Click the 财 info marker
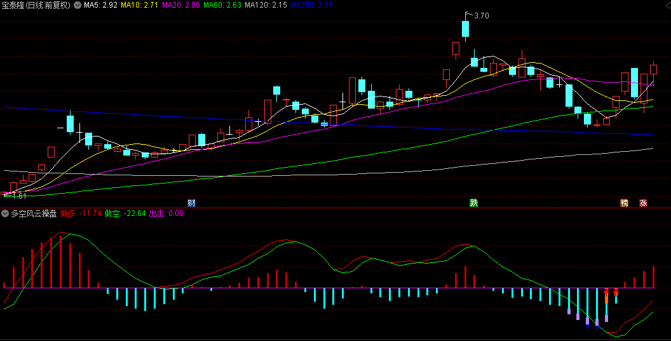Image resolution: width=671 pixels, height=341 pixels. tap(191, 203)
